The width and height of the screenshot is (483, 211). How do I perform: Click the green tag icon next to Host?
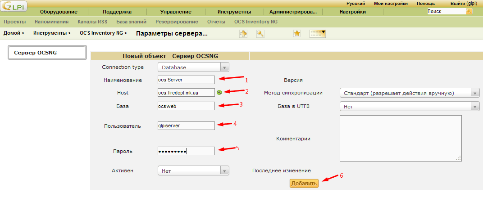tap(219, 92)
